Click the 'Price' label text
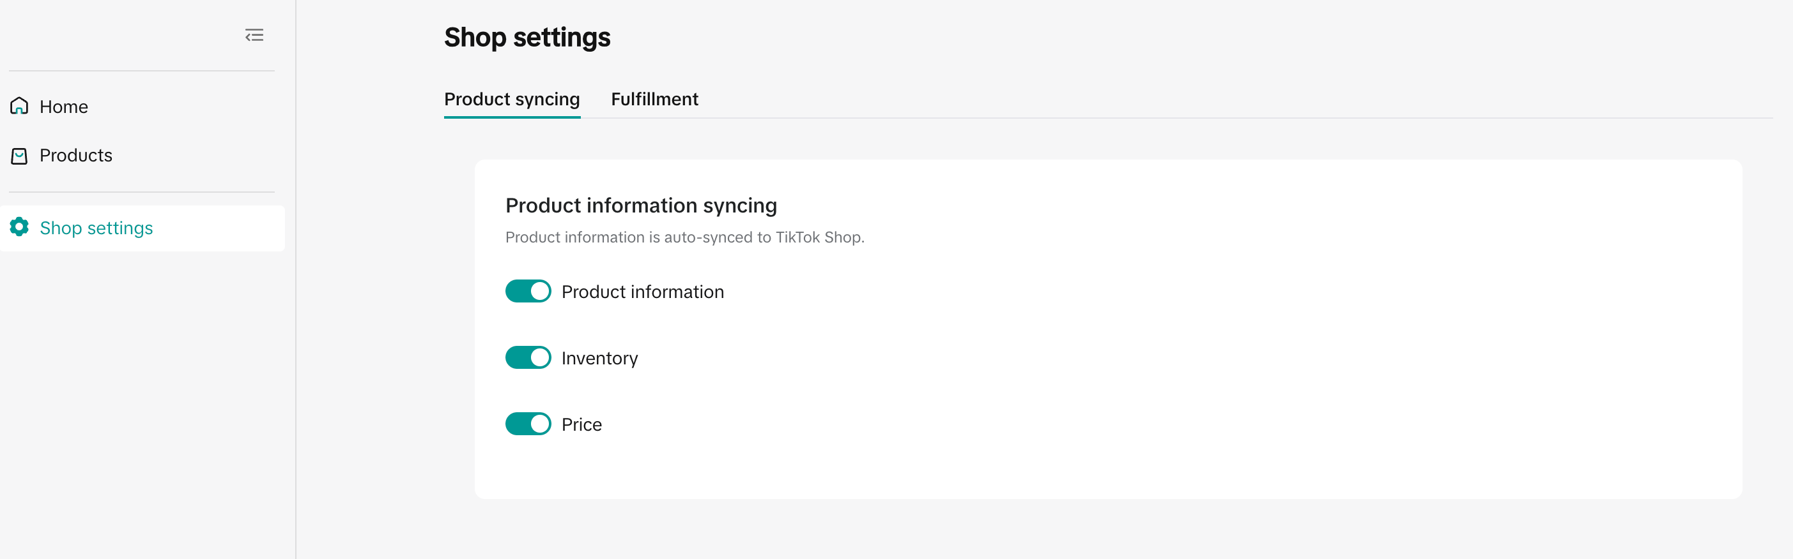 pos(581,425)
